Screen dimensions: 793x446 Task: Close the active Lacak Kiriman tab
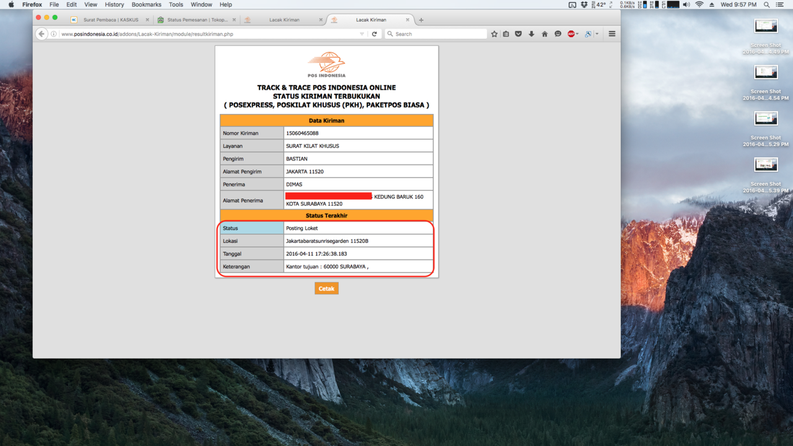coord(408,20)
